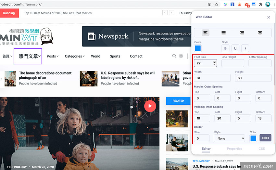Image resolution: width=276 pixels, height=170 pixels.
Task: Open the Border Style dropdown
Action: [x=230, y=138]
